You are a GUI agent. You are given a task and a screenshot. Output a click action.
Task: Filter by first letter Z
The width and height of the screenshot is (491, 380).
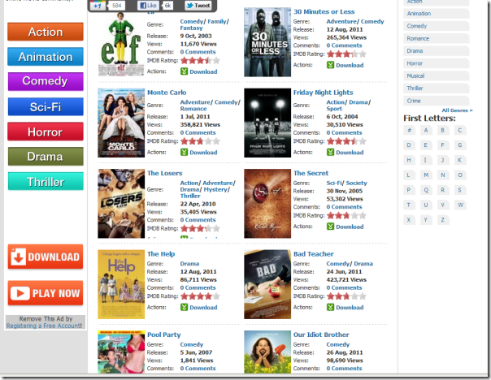coord(443,220)
